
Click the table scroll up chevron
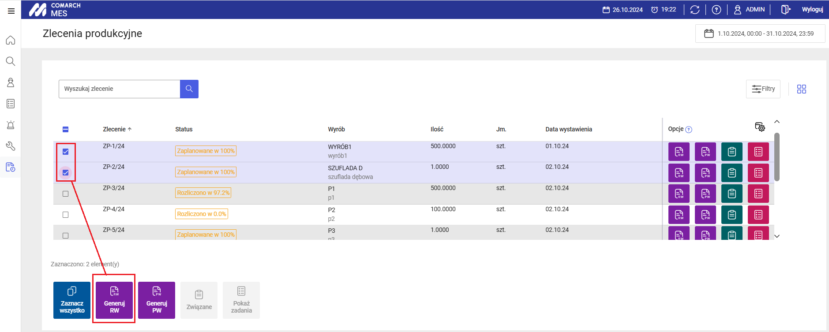tap(777, 122)
